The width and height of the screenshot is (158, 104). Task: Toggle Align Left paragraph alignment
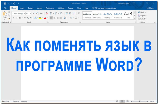pos(51,18)
